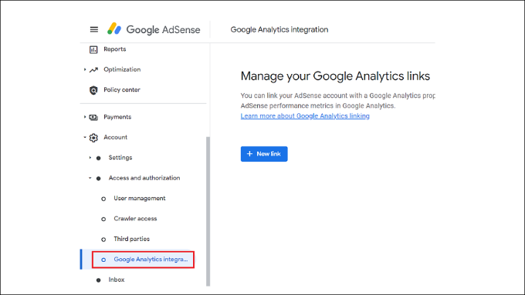Select Google Analytics integration menu item
This screenshot has width=525, height=295.
point(144,260)
